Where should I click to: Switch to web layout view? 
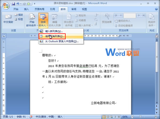click(111, 117)
